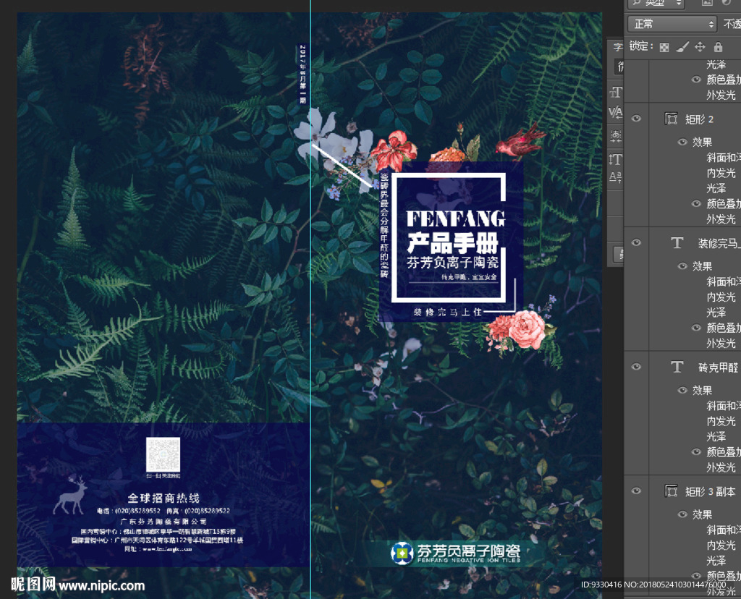Click 光泽 effect under 装修完马
This screenshot has height=599, width=741.
(716, 313)
